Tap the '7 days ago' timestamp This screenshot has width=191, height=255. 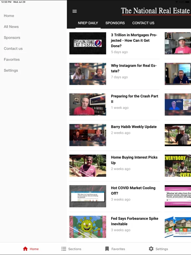point(119,77)
